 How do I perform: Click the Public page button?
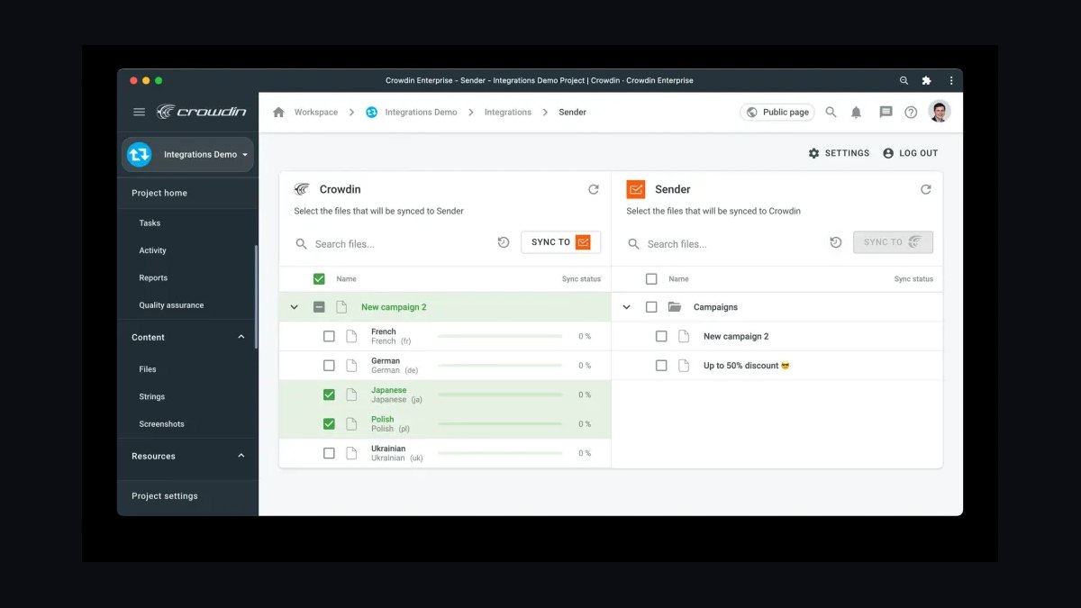[777, 113]
